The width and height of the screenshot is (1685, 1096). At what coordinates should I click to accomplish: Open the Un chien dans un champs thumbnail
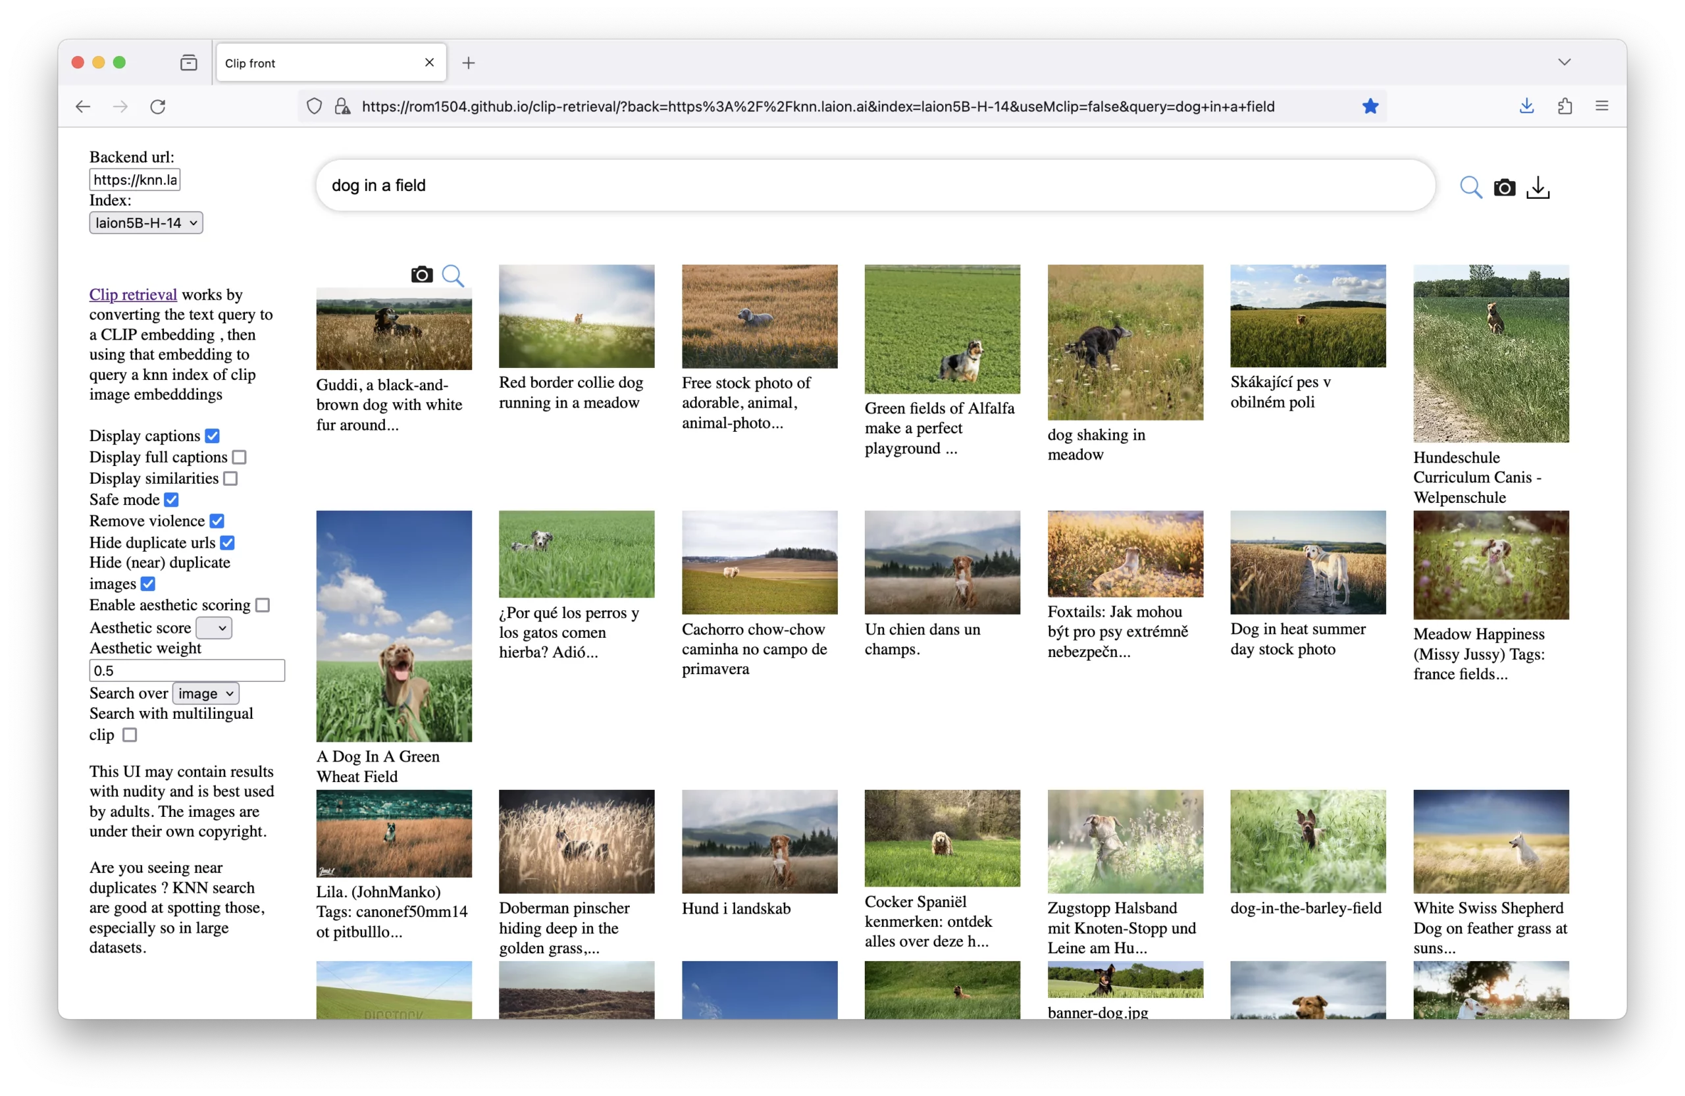click(x=943, y=562)
